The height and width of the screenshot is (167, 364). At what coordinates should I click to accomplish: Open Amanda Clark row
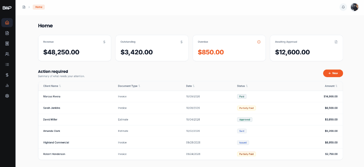pos(191,131)
